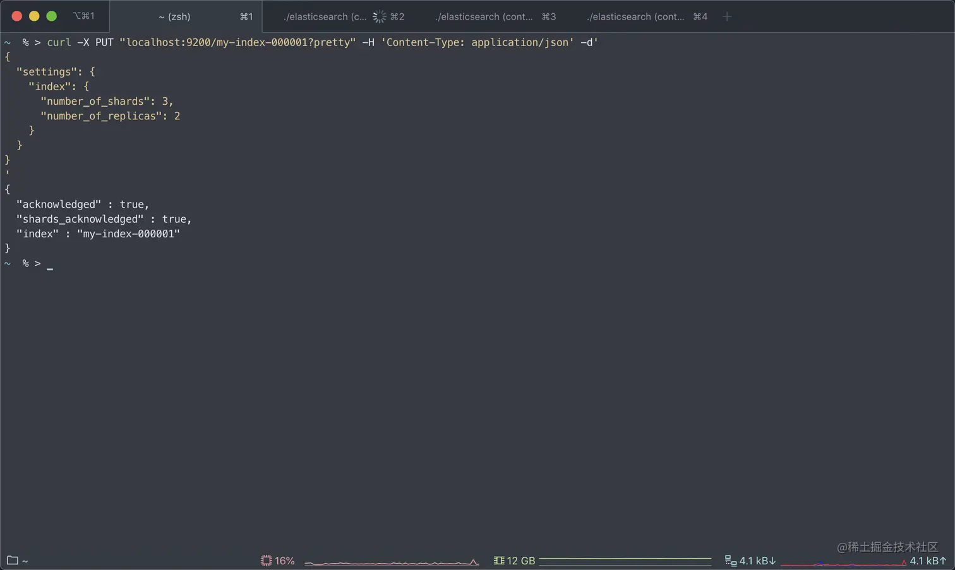Click the localhost:9200 URL in command
This screenshot has width=955, height=570.
[x=237, y=42]
